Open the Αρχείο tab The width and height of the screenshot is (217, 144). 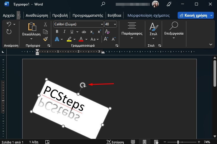tap(9, 16)
